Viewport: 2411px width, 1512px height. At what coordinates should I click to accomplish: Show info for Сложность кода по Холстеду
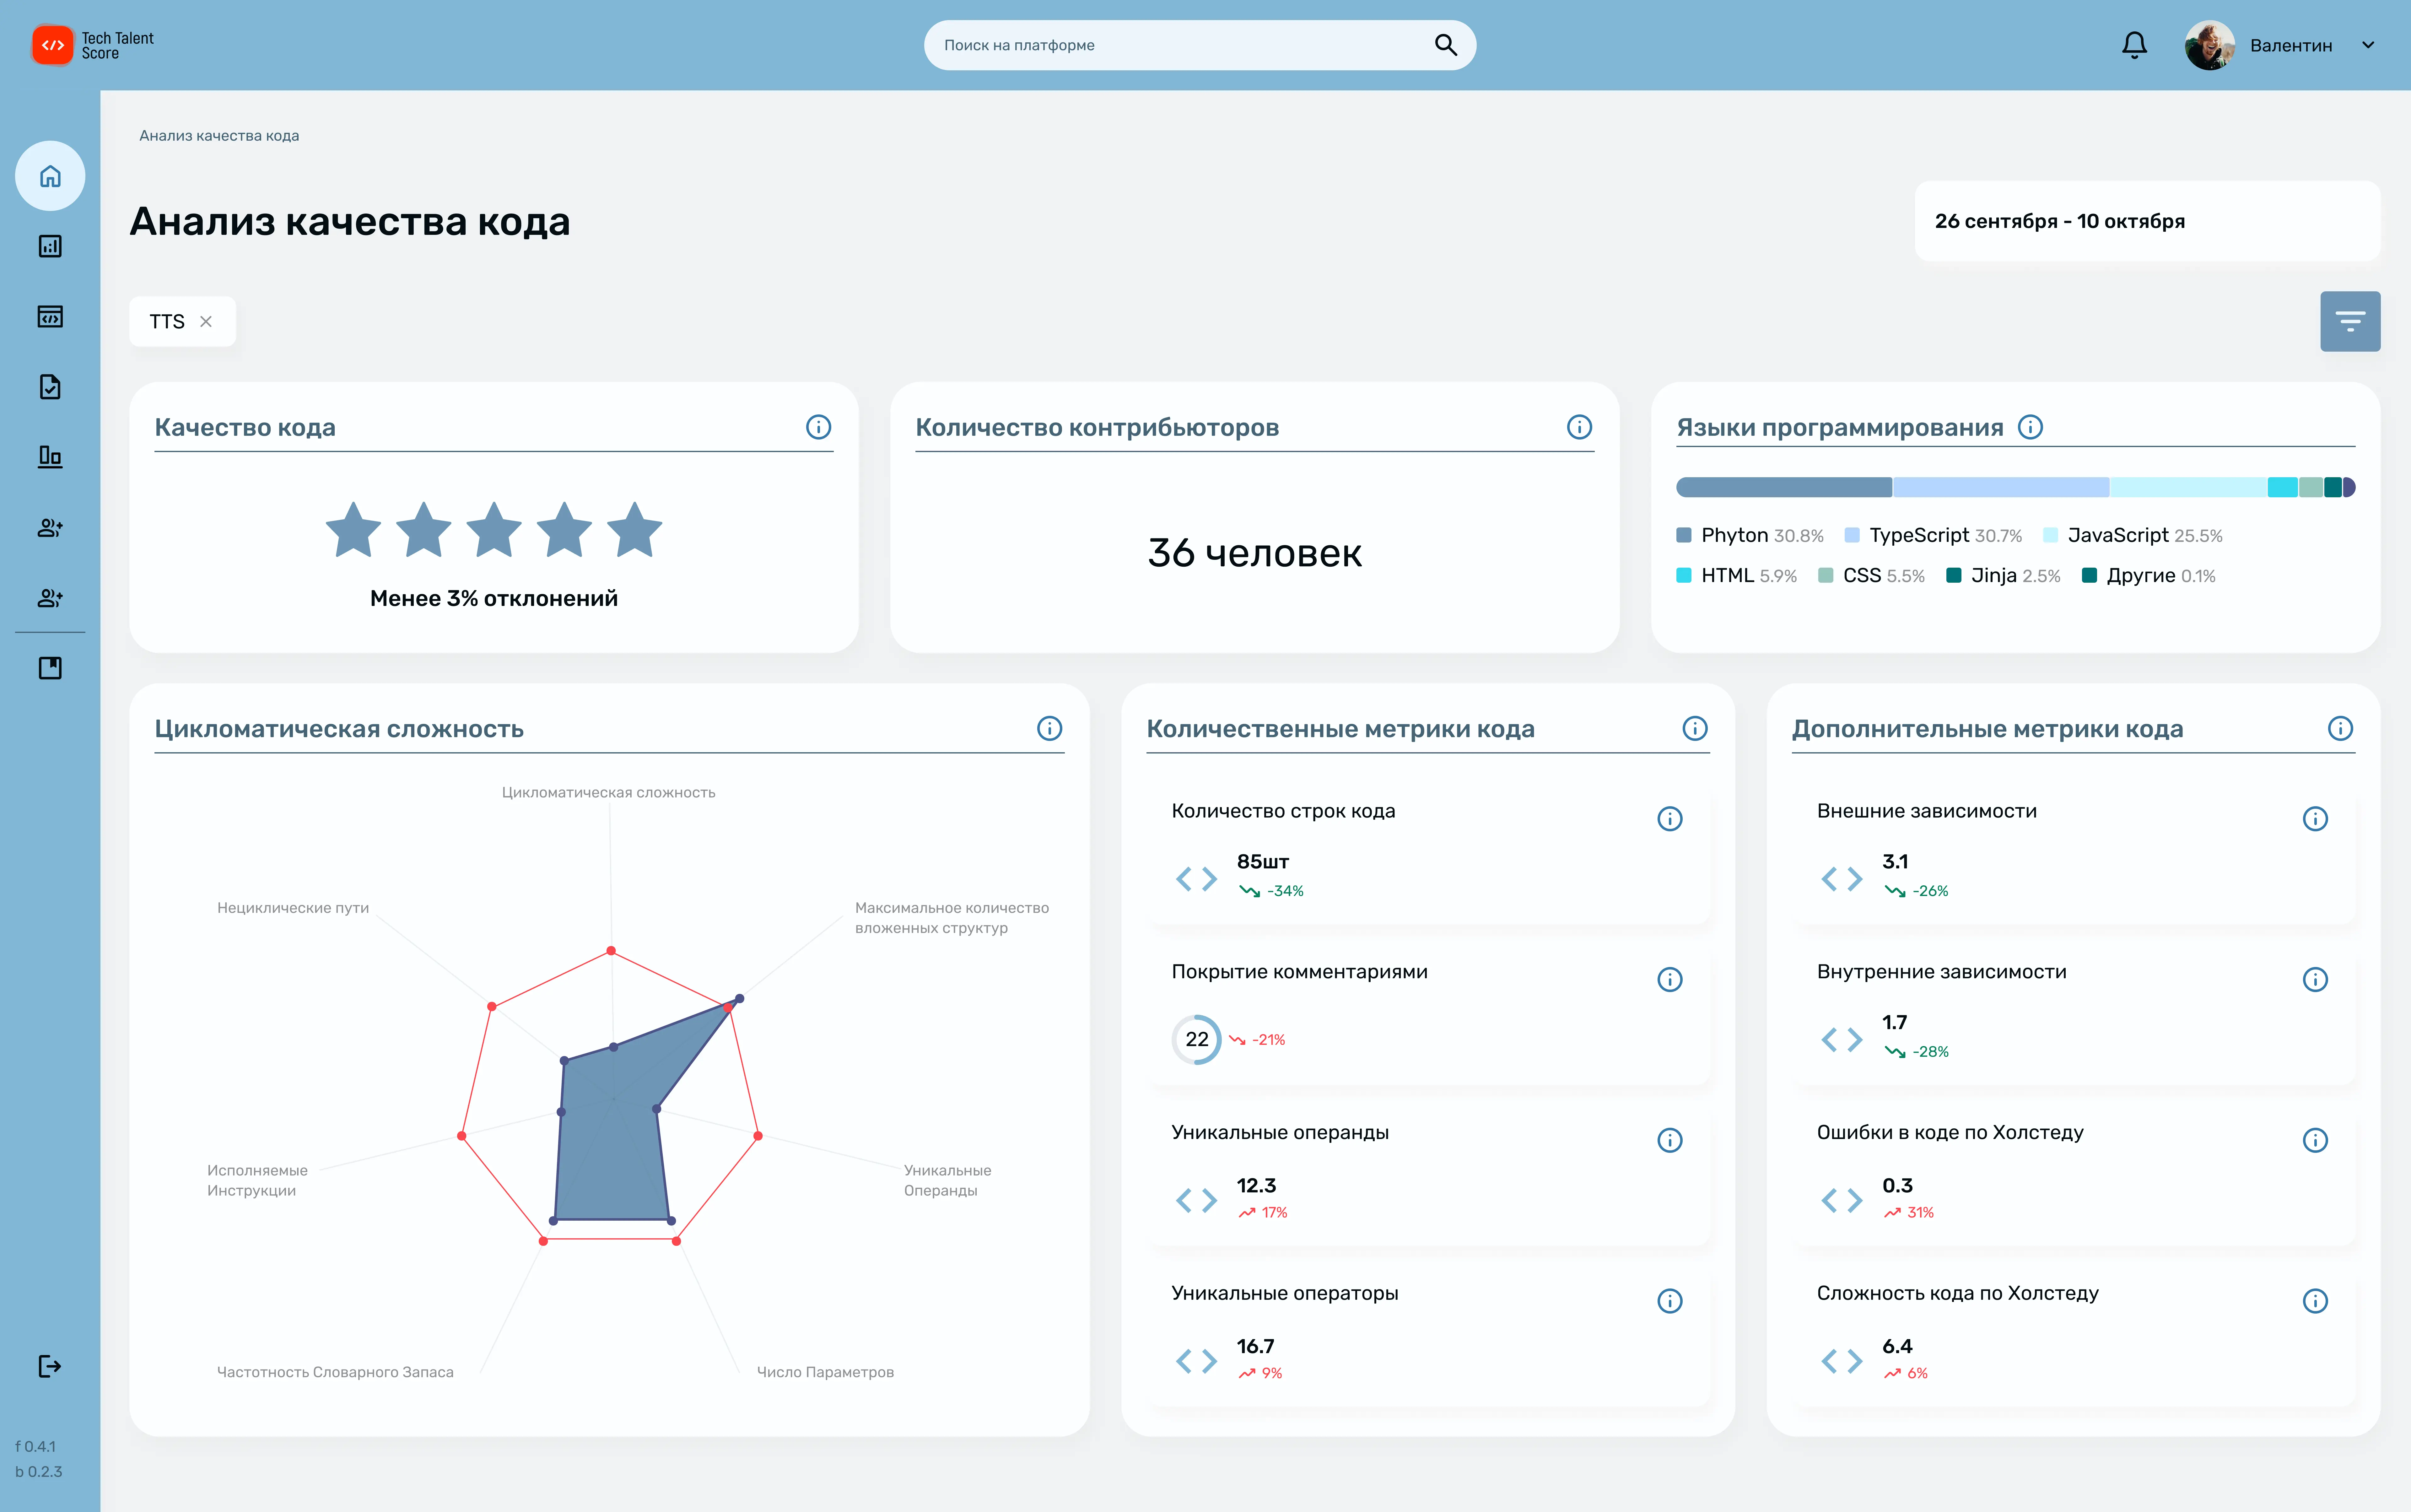(x=2315, y=1301)
